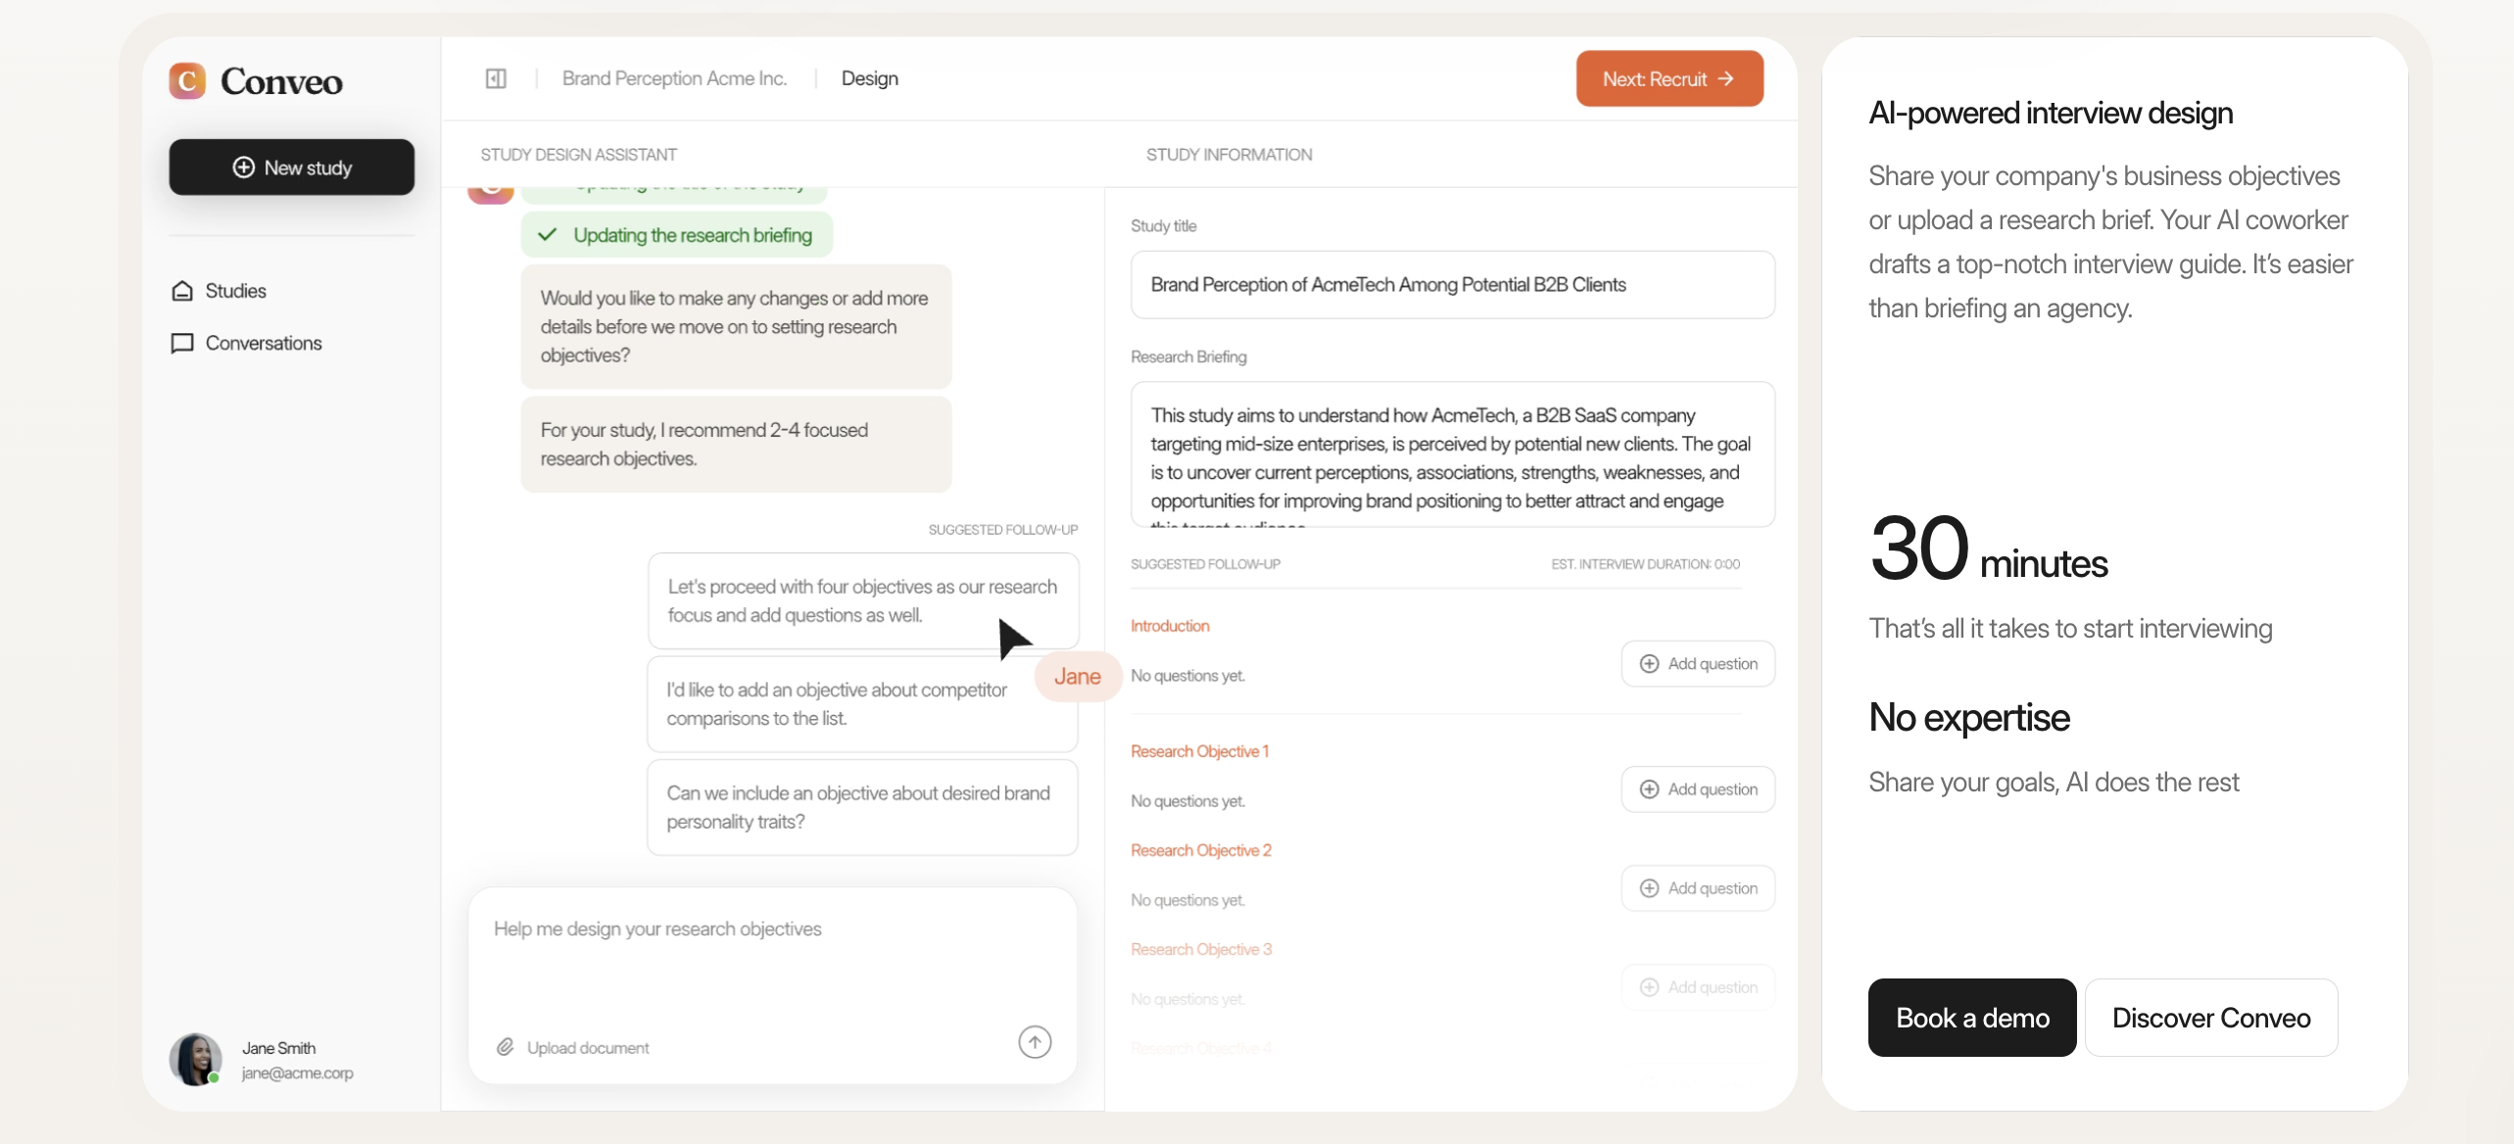Select the Brand Perception Acme Inc. breadcrumb
This screenshot has width=2514, height=1144.
(x=674, y=78)
